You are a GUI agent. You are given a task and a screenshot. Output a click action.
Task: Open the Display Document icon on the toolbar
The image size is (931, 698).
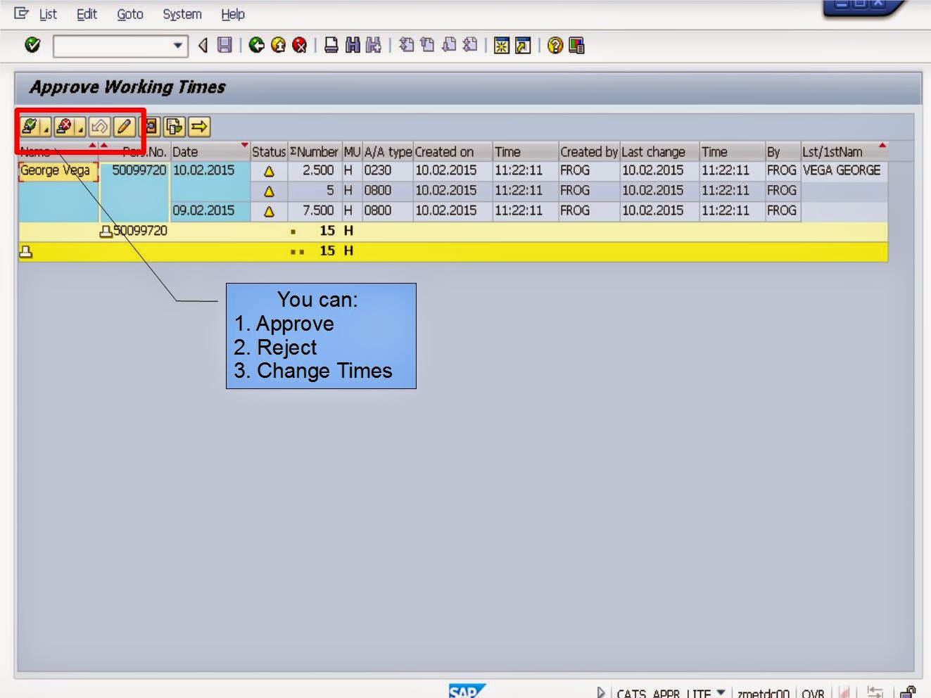click(173, 127)
